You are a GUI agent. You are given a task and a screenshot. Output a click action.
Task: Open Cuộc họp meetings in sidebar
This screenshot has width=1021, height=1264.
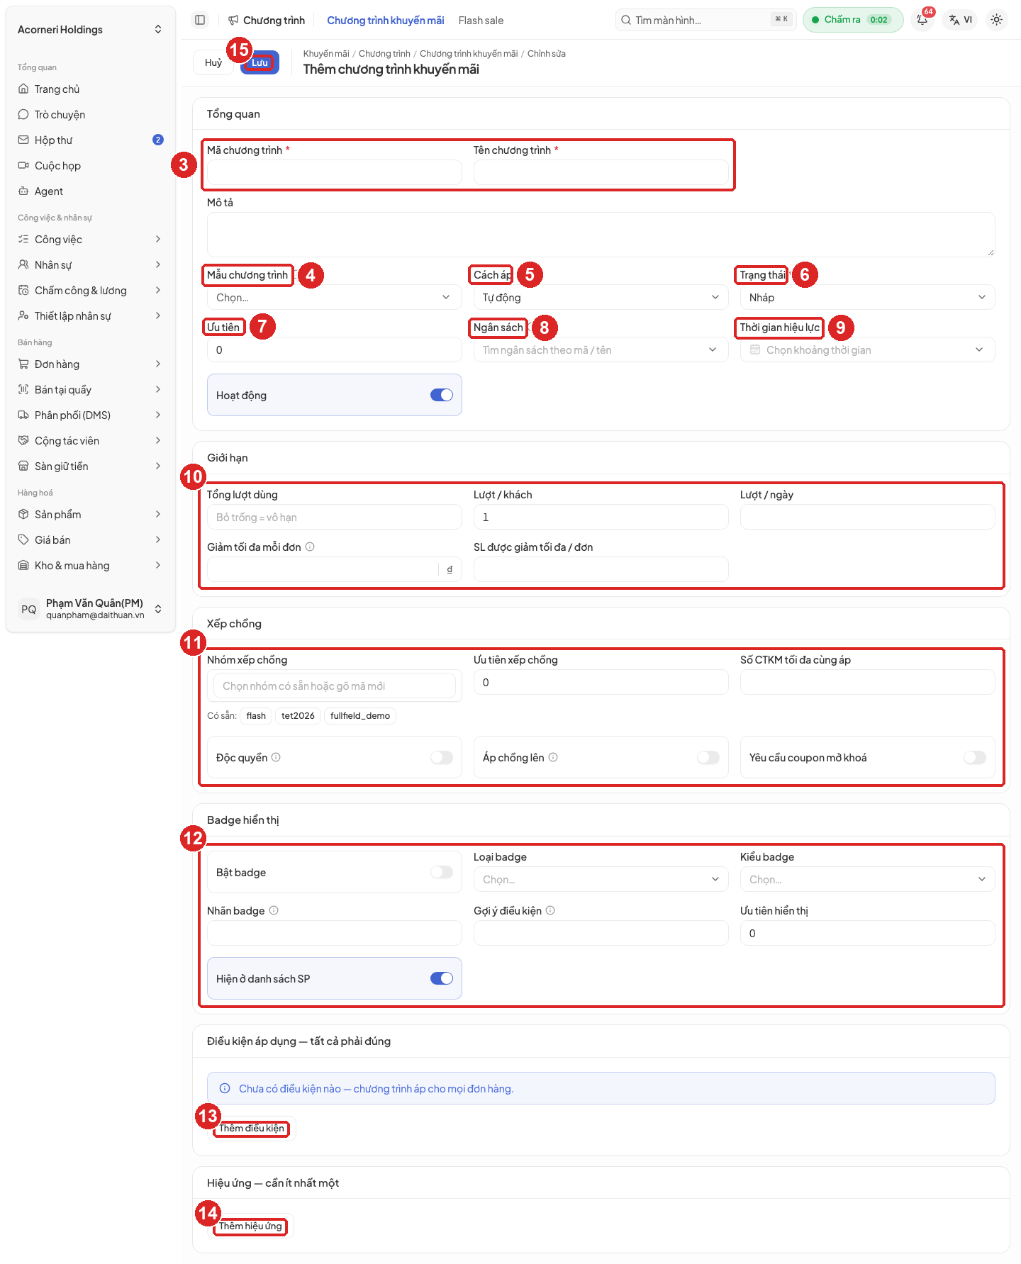[91, 166]
